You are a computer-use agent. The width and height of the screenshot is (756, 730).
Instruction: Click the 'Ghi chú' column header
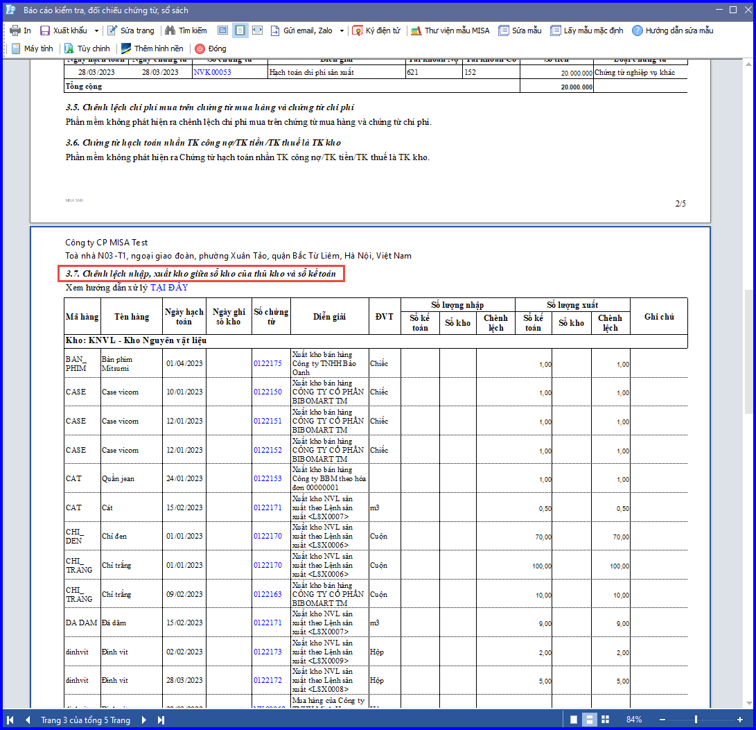659,317
